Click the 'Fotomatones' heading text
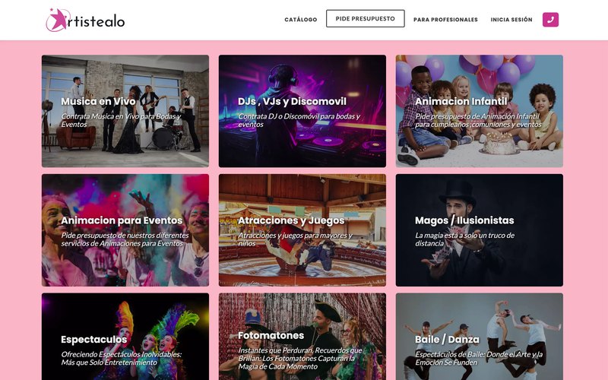Viewport: 608px width, 380px height. point(271,335)
